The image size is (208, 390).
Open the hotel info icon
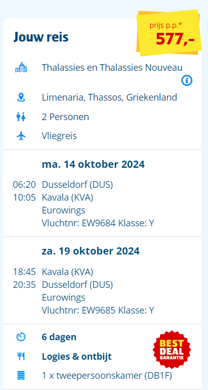(x=186, y=81)
